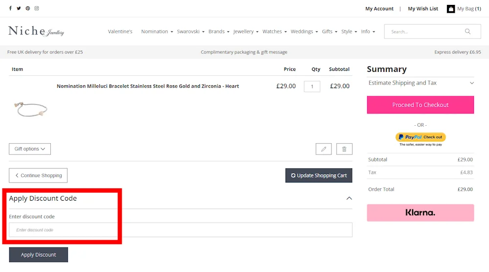Viewport: 489px width, 272px height.
Task: Open the Instagram social icon
Action: 37,8
